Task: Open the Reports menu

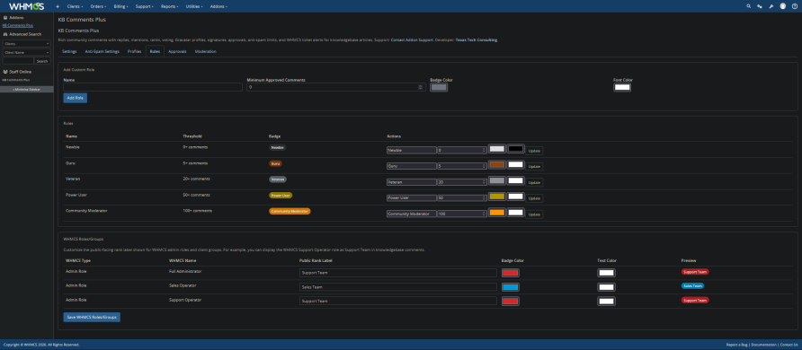Action: (169, 6)
